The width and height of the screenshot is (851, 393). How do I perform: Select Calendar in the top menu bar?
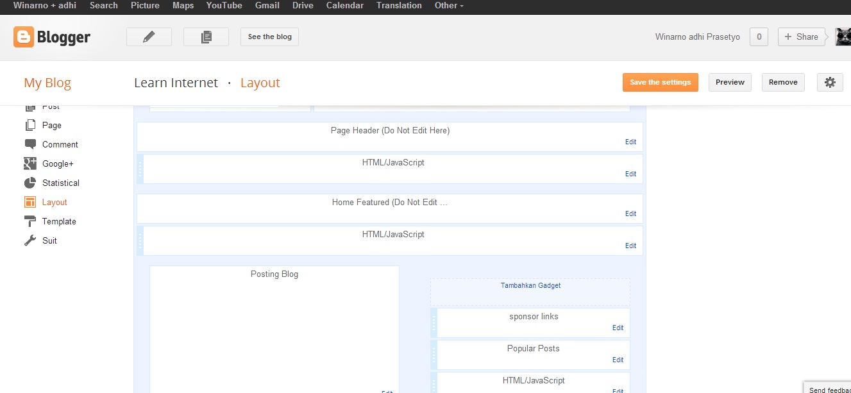pos(344,6)
